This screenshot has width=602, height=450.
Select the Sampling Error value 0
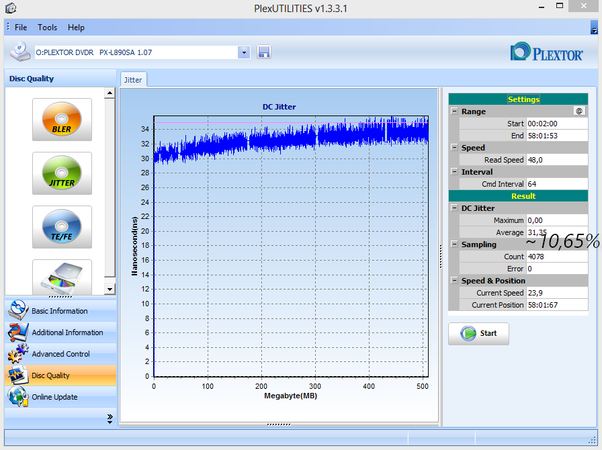pos(557,269)
